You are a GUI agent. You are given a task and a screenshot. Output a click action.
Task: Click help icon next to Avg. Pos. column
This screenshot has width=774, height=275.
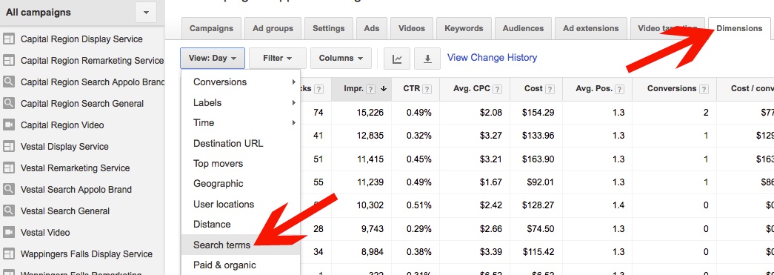[x=619, y=90]
